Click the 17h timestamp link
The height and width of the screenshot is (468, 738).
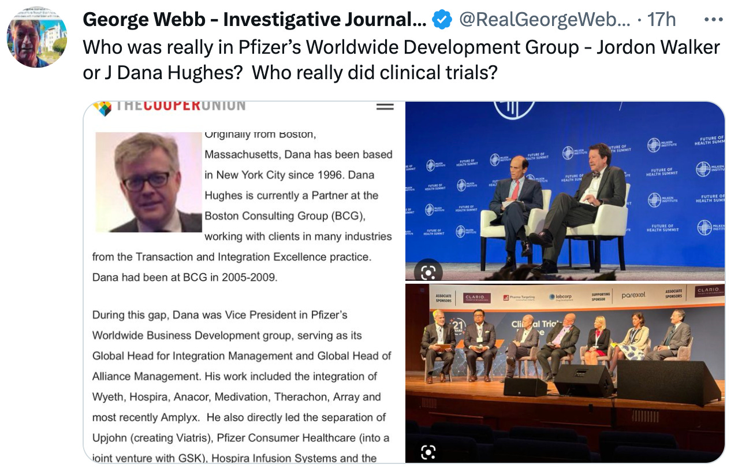(x=662, y=20)
